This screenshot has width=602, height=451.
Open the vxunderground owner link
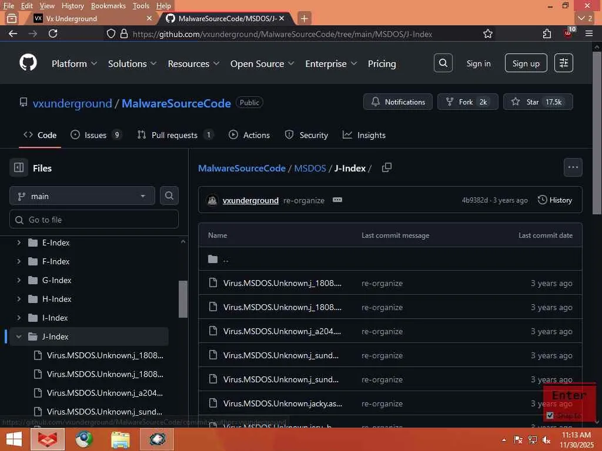click(x=72, y=103)
